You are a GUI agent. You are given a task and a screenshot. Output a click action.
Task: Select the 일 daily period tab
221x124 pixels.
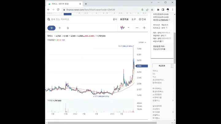coord(52,28)
